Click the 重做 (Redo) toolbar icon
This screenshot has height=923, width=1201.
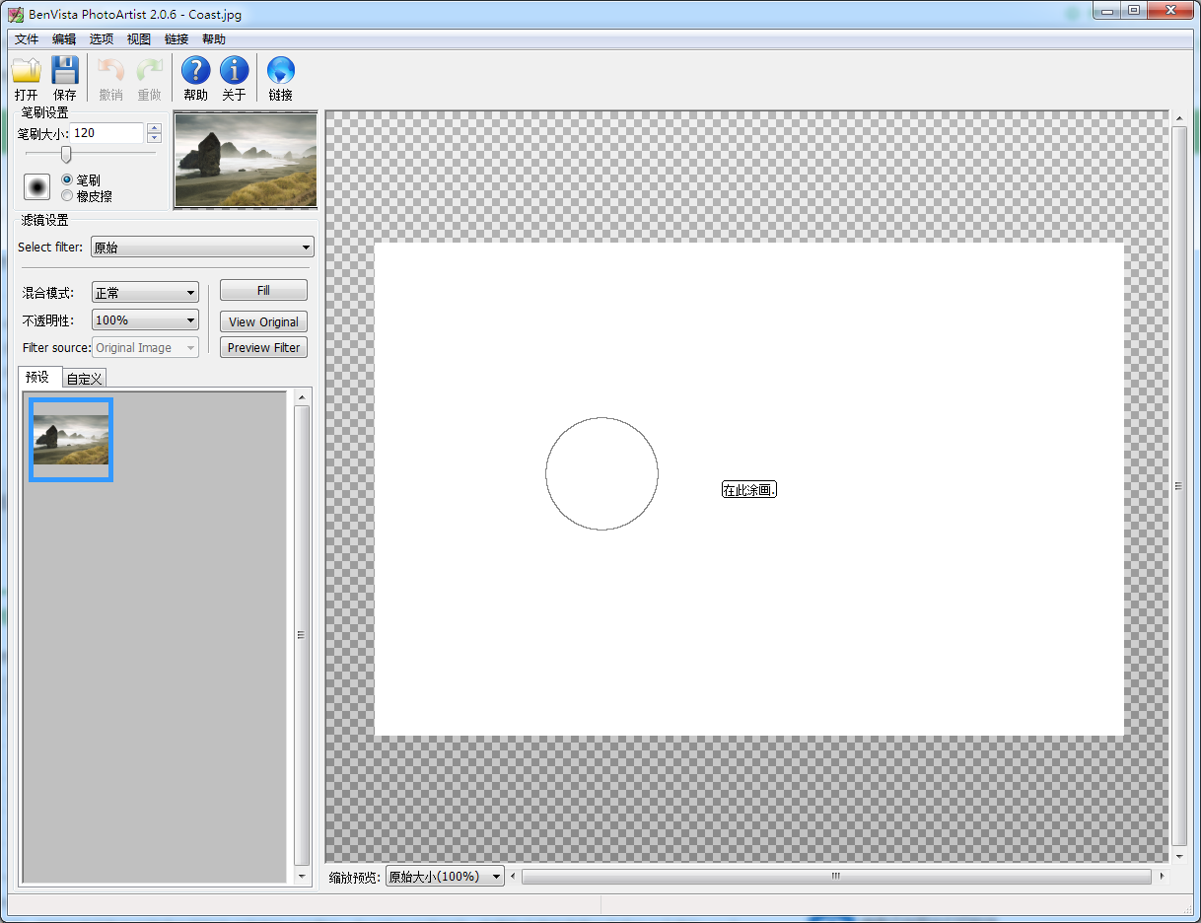(150, 71)
